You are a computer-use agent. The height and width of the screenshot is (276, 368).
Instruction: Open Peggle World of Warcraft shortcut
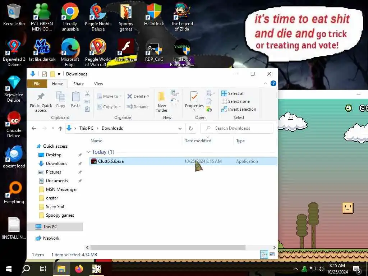(x=98, y=53)
